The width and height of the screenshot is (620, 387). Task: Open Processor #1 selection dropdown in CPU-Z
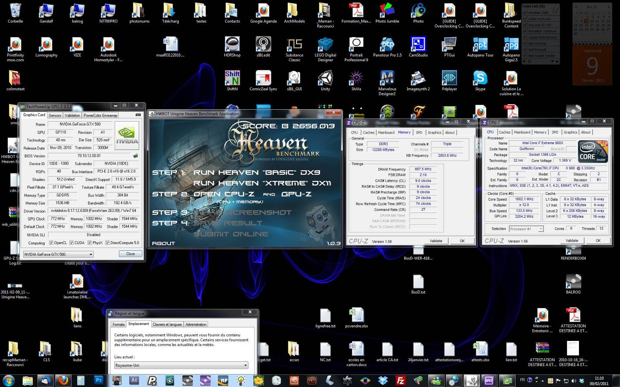click(526, 229)
